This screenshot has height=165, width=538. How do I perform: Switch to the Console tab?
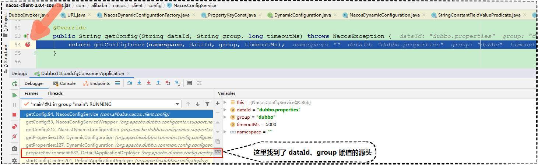pos(64,83)
